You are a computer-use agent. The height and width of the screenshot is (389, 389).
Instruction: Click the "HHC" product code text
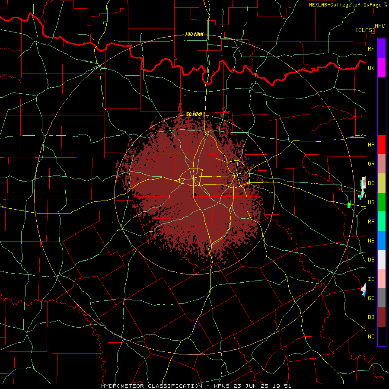click(380, 26)
